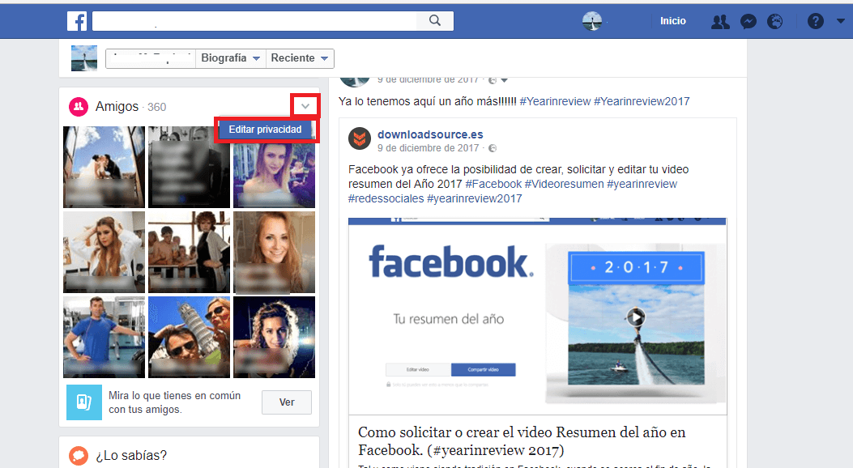Click the pink Amigos section icon

coord(79,107)
